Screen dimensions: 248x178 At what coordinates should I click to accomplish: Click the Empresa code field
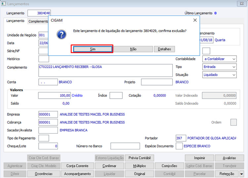tap(48, 114)
